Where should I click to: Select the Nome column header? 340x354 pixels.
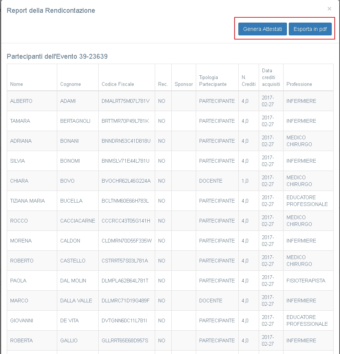17,84
